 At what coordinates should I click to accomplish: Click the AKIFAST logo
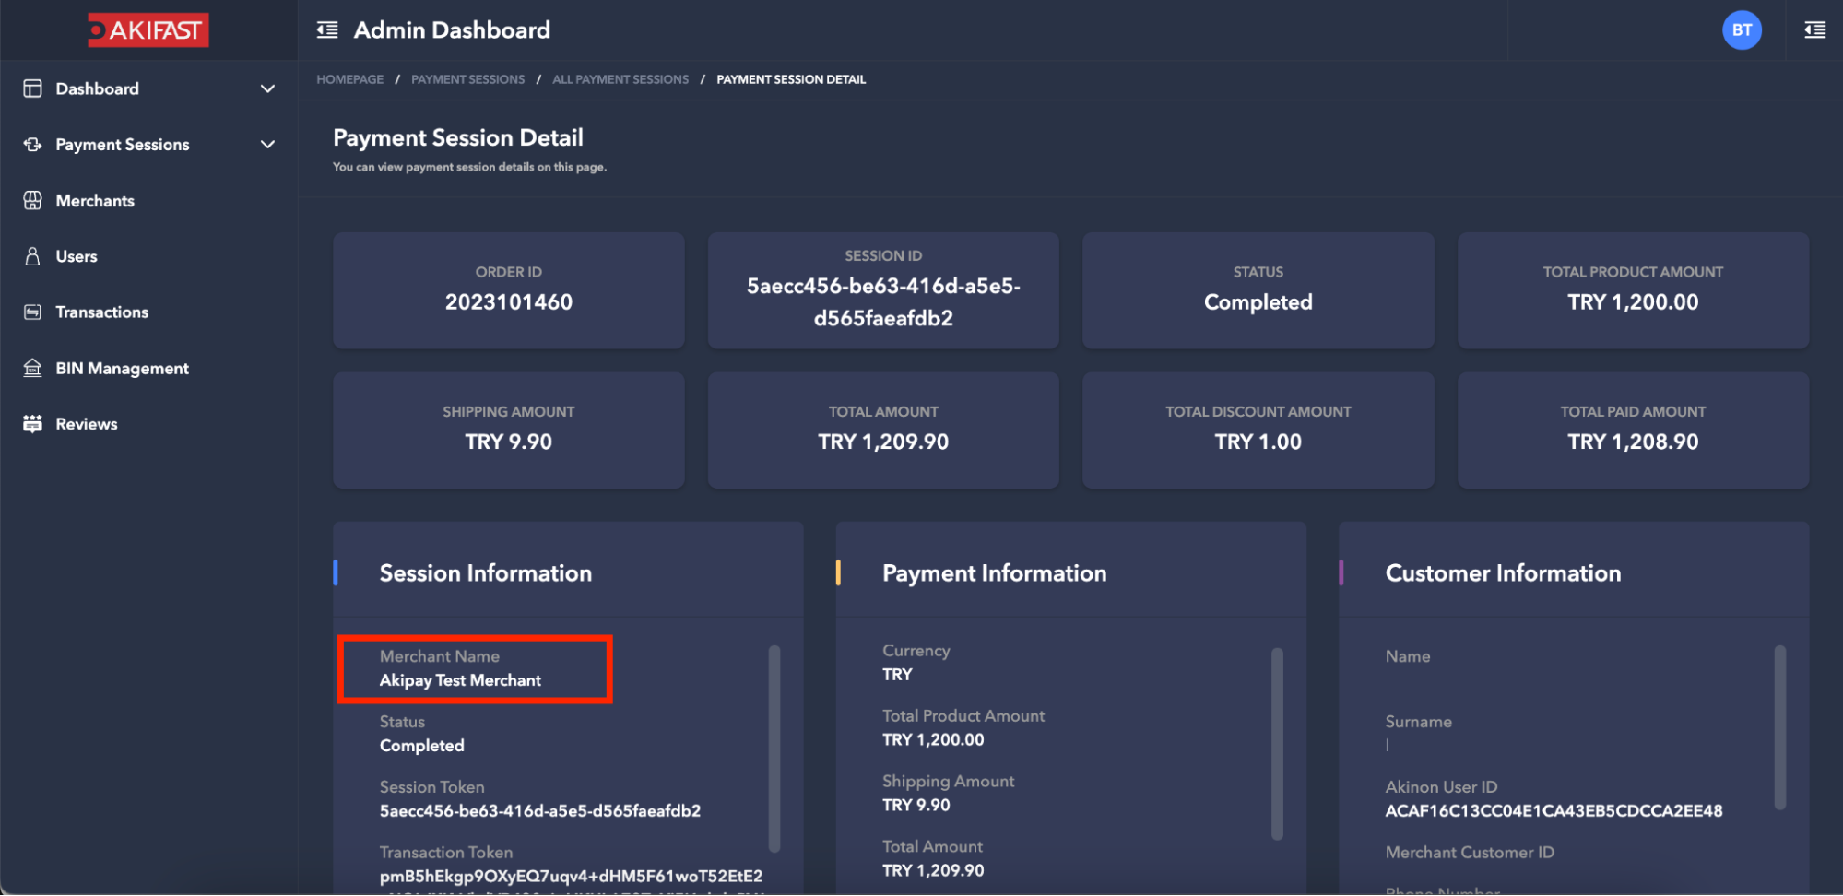(x=148, y=30)
